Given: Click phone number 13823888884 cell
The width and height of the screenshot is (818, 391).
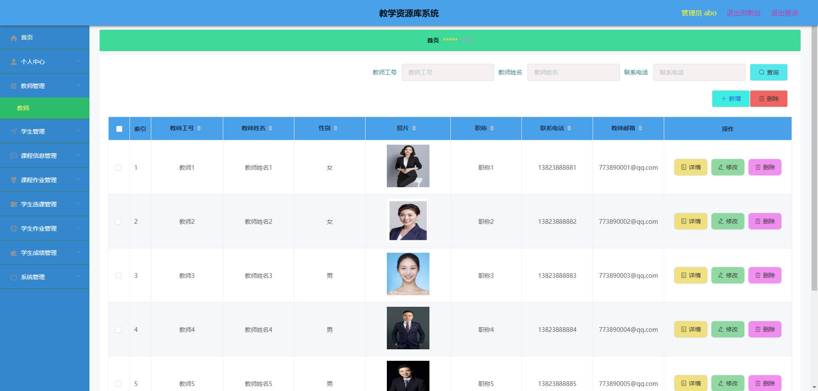Looking at the screenshot, I should [557, 330].
